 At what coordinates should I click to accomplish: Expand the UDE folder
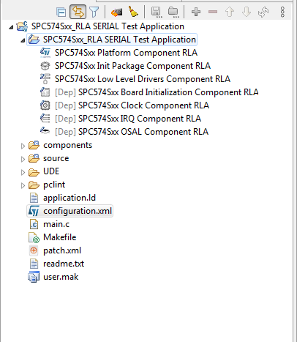(x=23, y=172)
